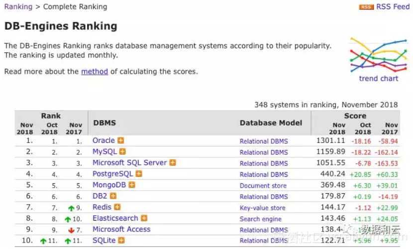Select the score 1051.55

pos(330,162)
